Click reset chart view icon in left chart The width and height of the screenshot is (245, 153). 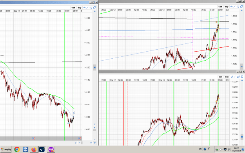pos(94,143)
